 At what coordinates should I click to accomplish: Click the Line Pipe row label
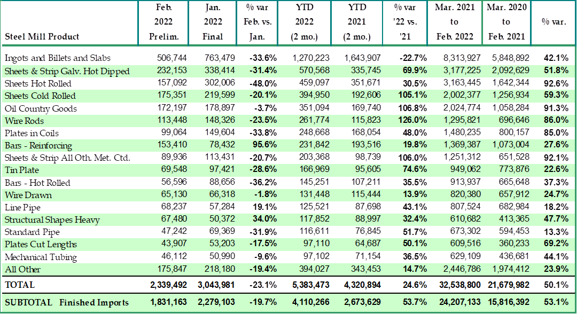pos(22,207)
